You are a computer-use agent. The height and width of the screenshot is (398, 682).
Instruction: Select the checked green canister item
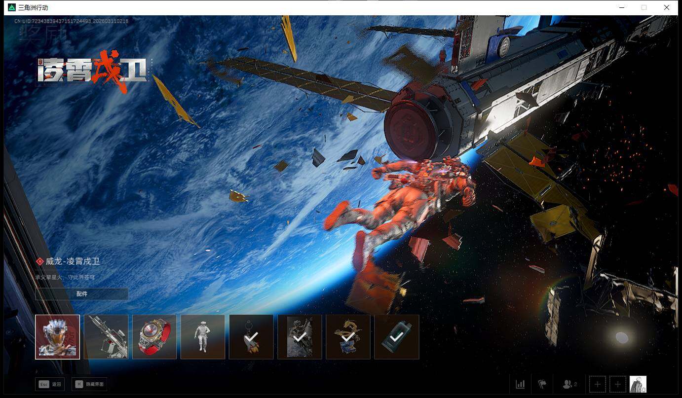tap(397, 337)
